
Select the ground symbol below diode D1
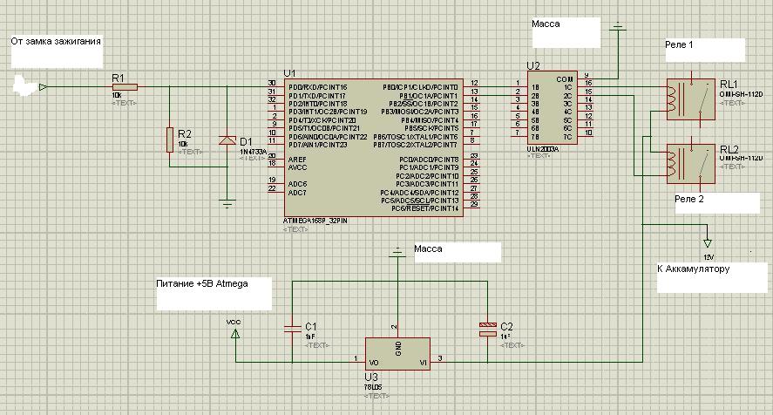click(227, 204)
